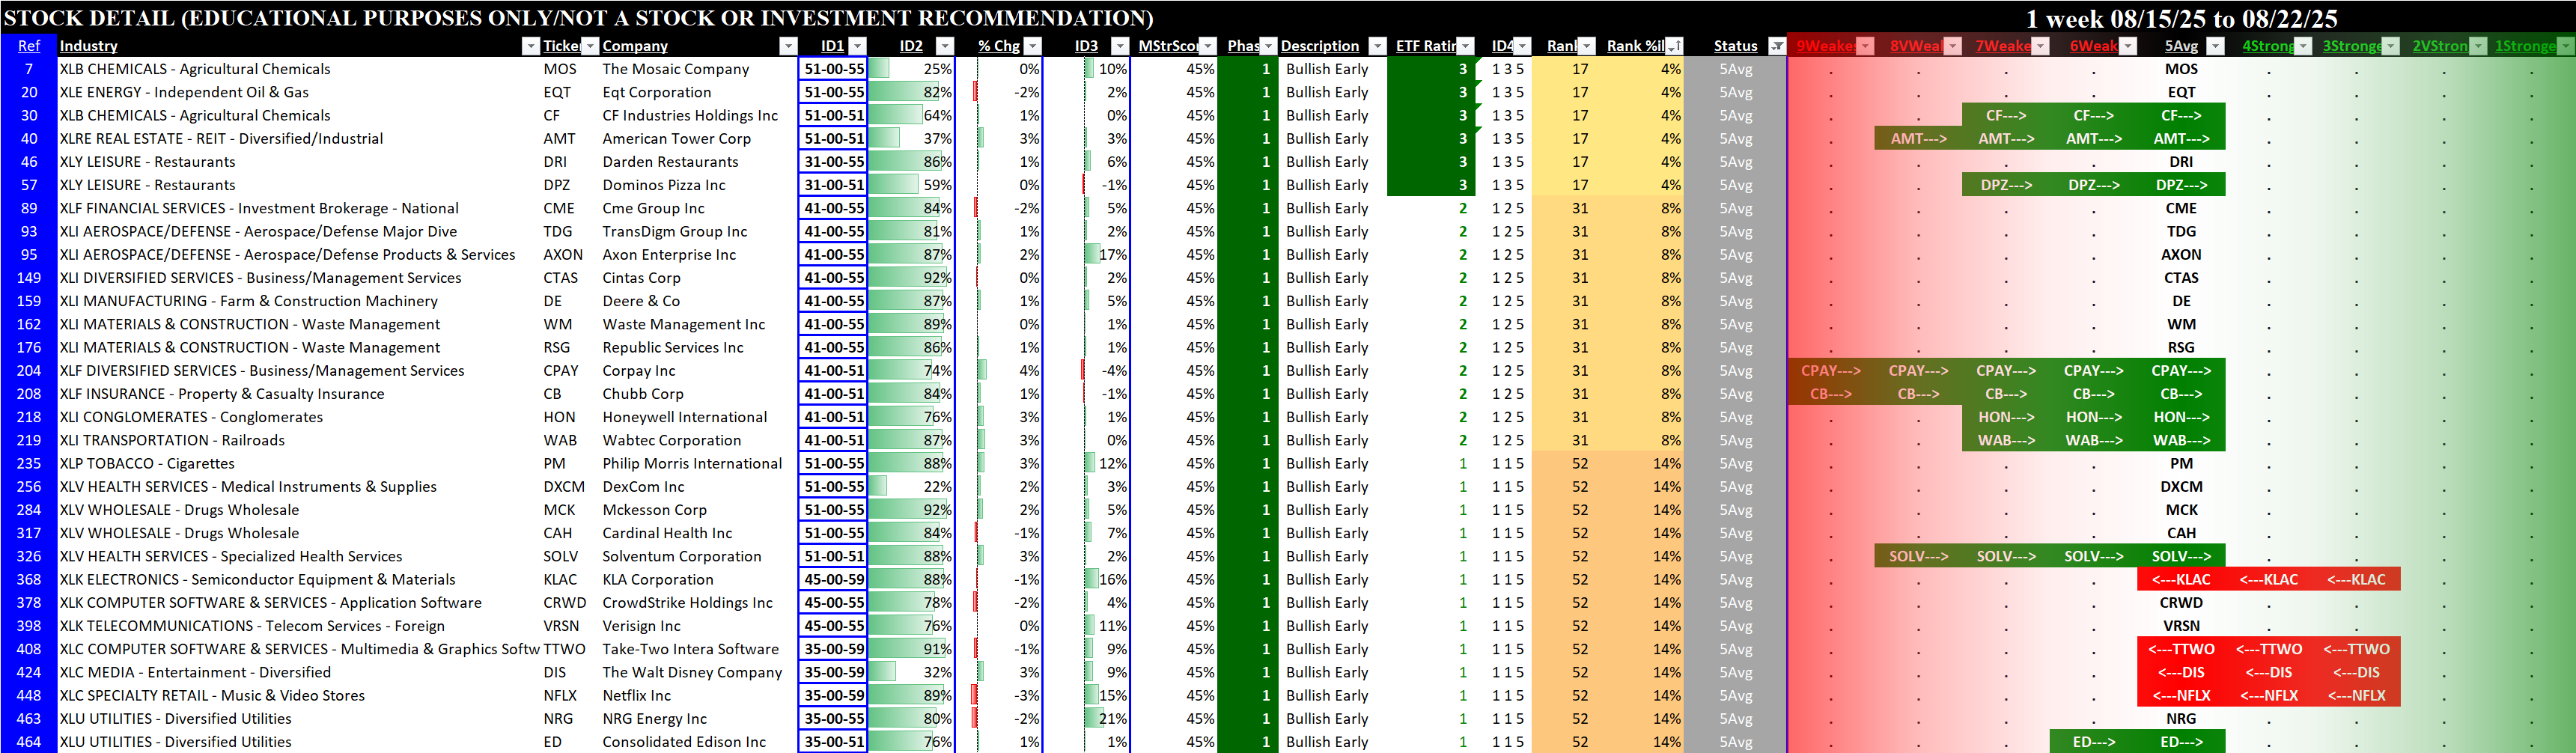Expand the 4Strong column filter dropdown

click(x=2303, y=46)
